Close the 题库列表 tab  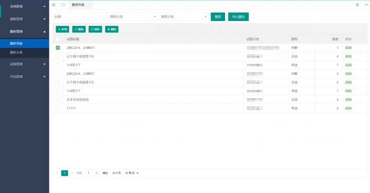90,5
